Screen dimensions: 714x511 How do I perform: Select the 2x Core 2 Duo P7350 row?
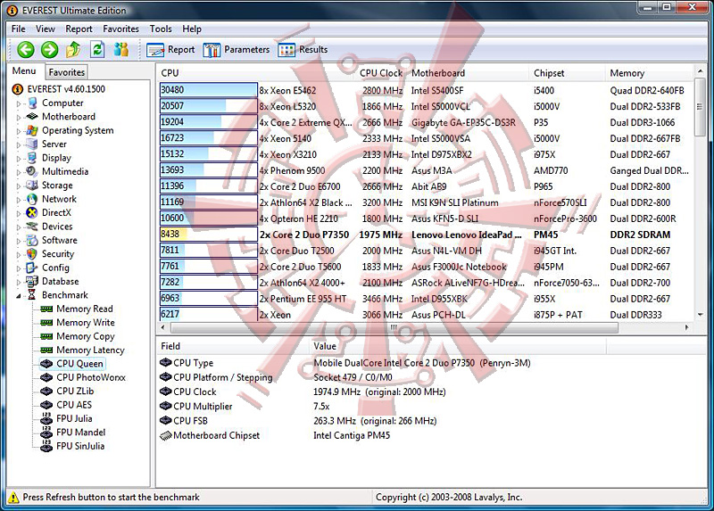click(x=426, y=235)
